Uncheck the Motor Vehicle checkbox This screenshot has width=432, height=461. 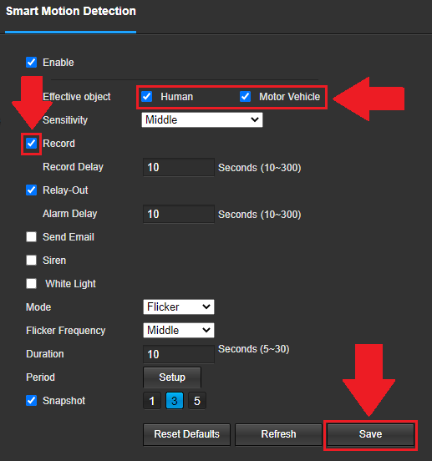tap(245, 96)
